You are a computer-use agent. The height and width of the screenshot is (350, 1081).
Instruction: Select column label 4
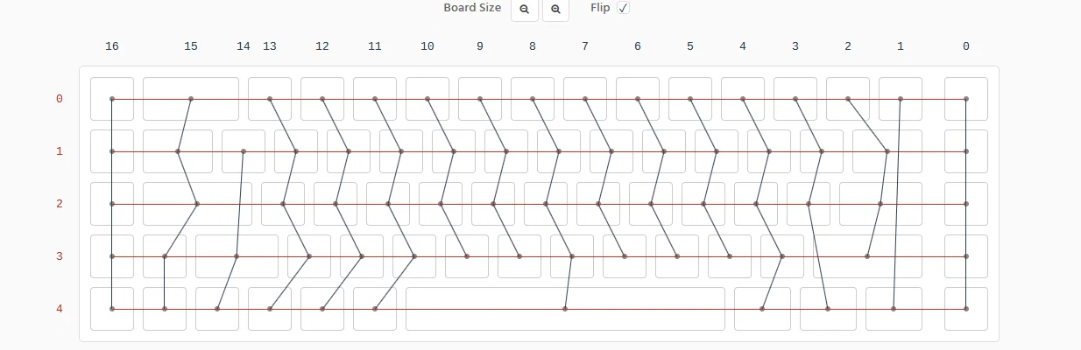[743, 46]
